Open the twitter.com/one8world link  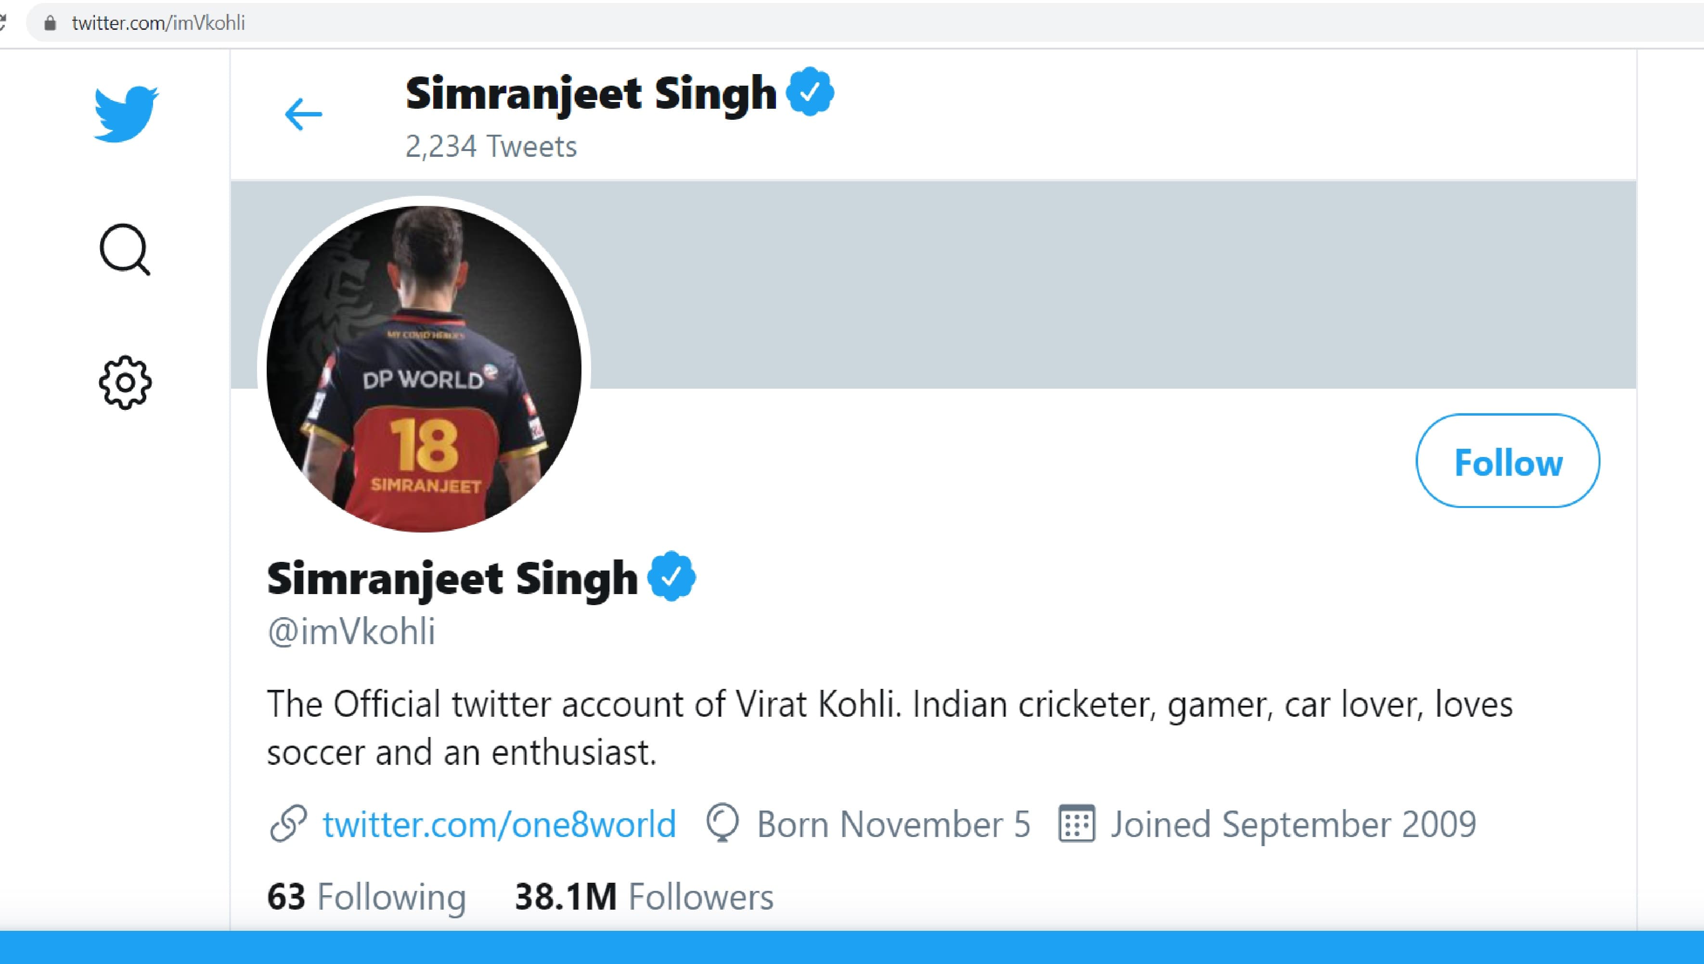pyautogui.click(x=499, y=824)
